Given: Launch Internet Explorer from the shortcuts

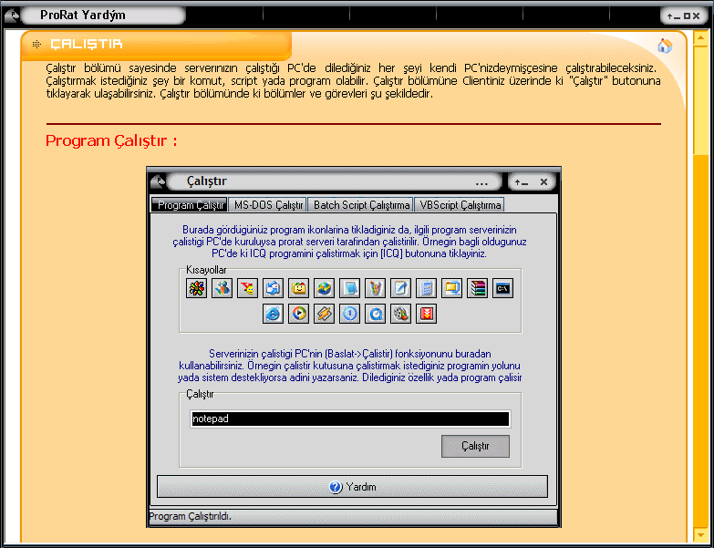Looking at the screenshot, I should (273, 314).
